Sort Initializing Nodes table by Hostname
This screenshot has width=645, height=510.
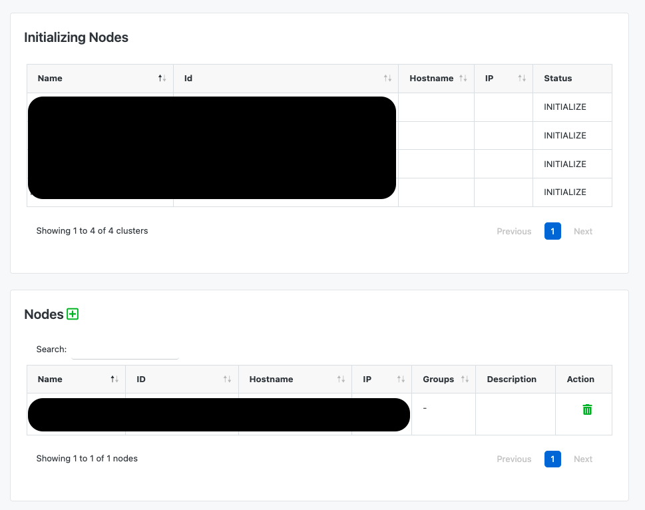pyautogui.click(x=437, y=79)
